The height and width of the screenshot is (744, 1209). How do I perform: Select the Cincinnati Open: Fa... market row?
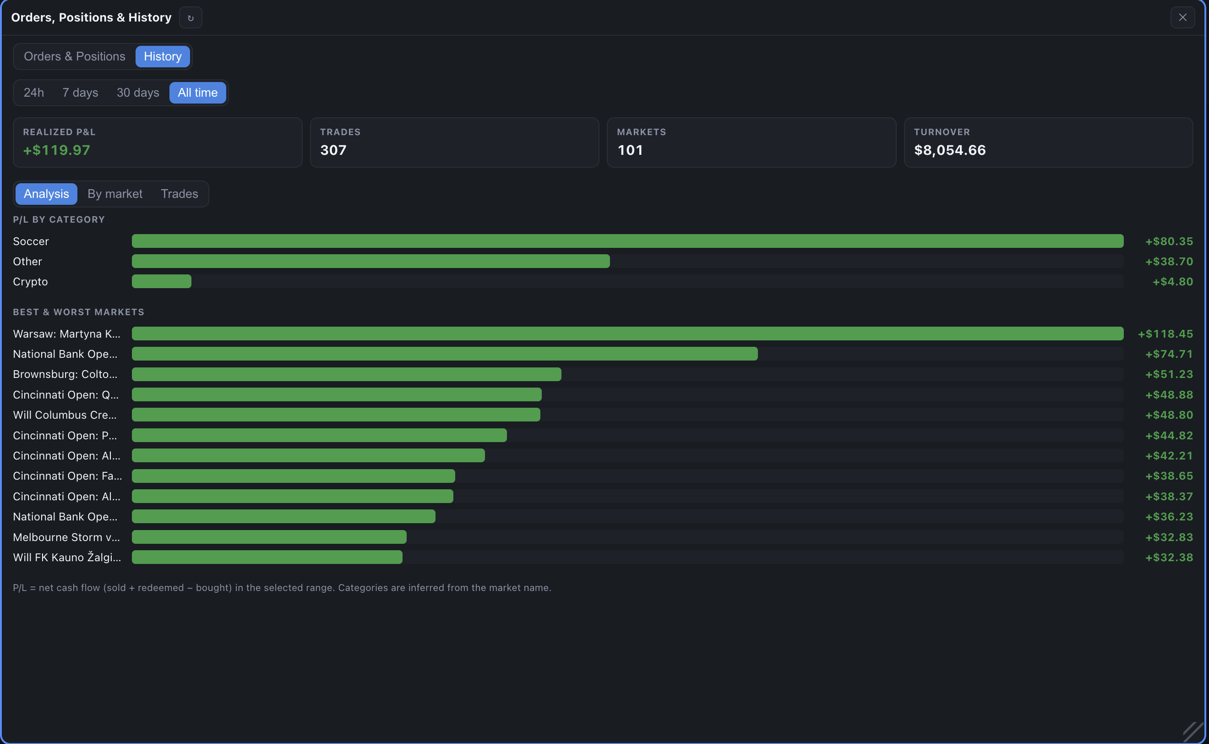click(x=603, y=476)
